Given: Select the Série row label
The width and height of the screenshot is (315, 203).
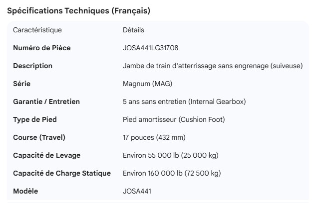Looking at the screenshot, I should [x=21, y=84].
